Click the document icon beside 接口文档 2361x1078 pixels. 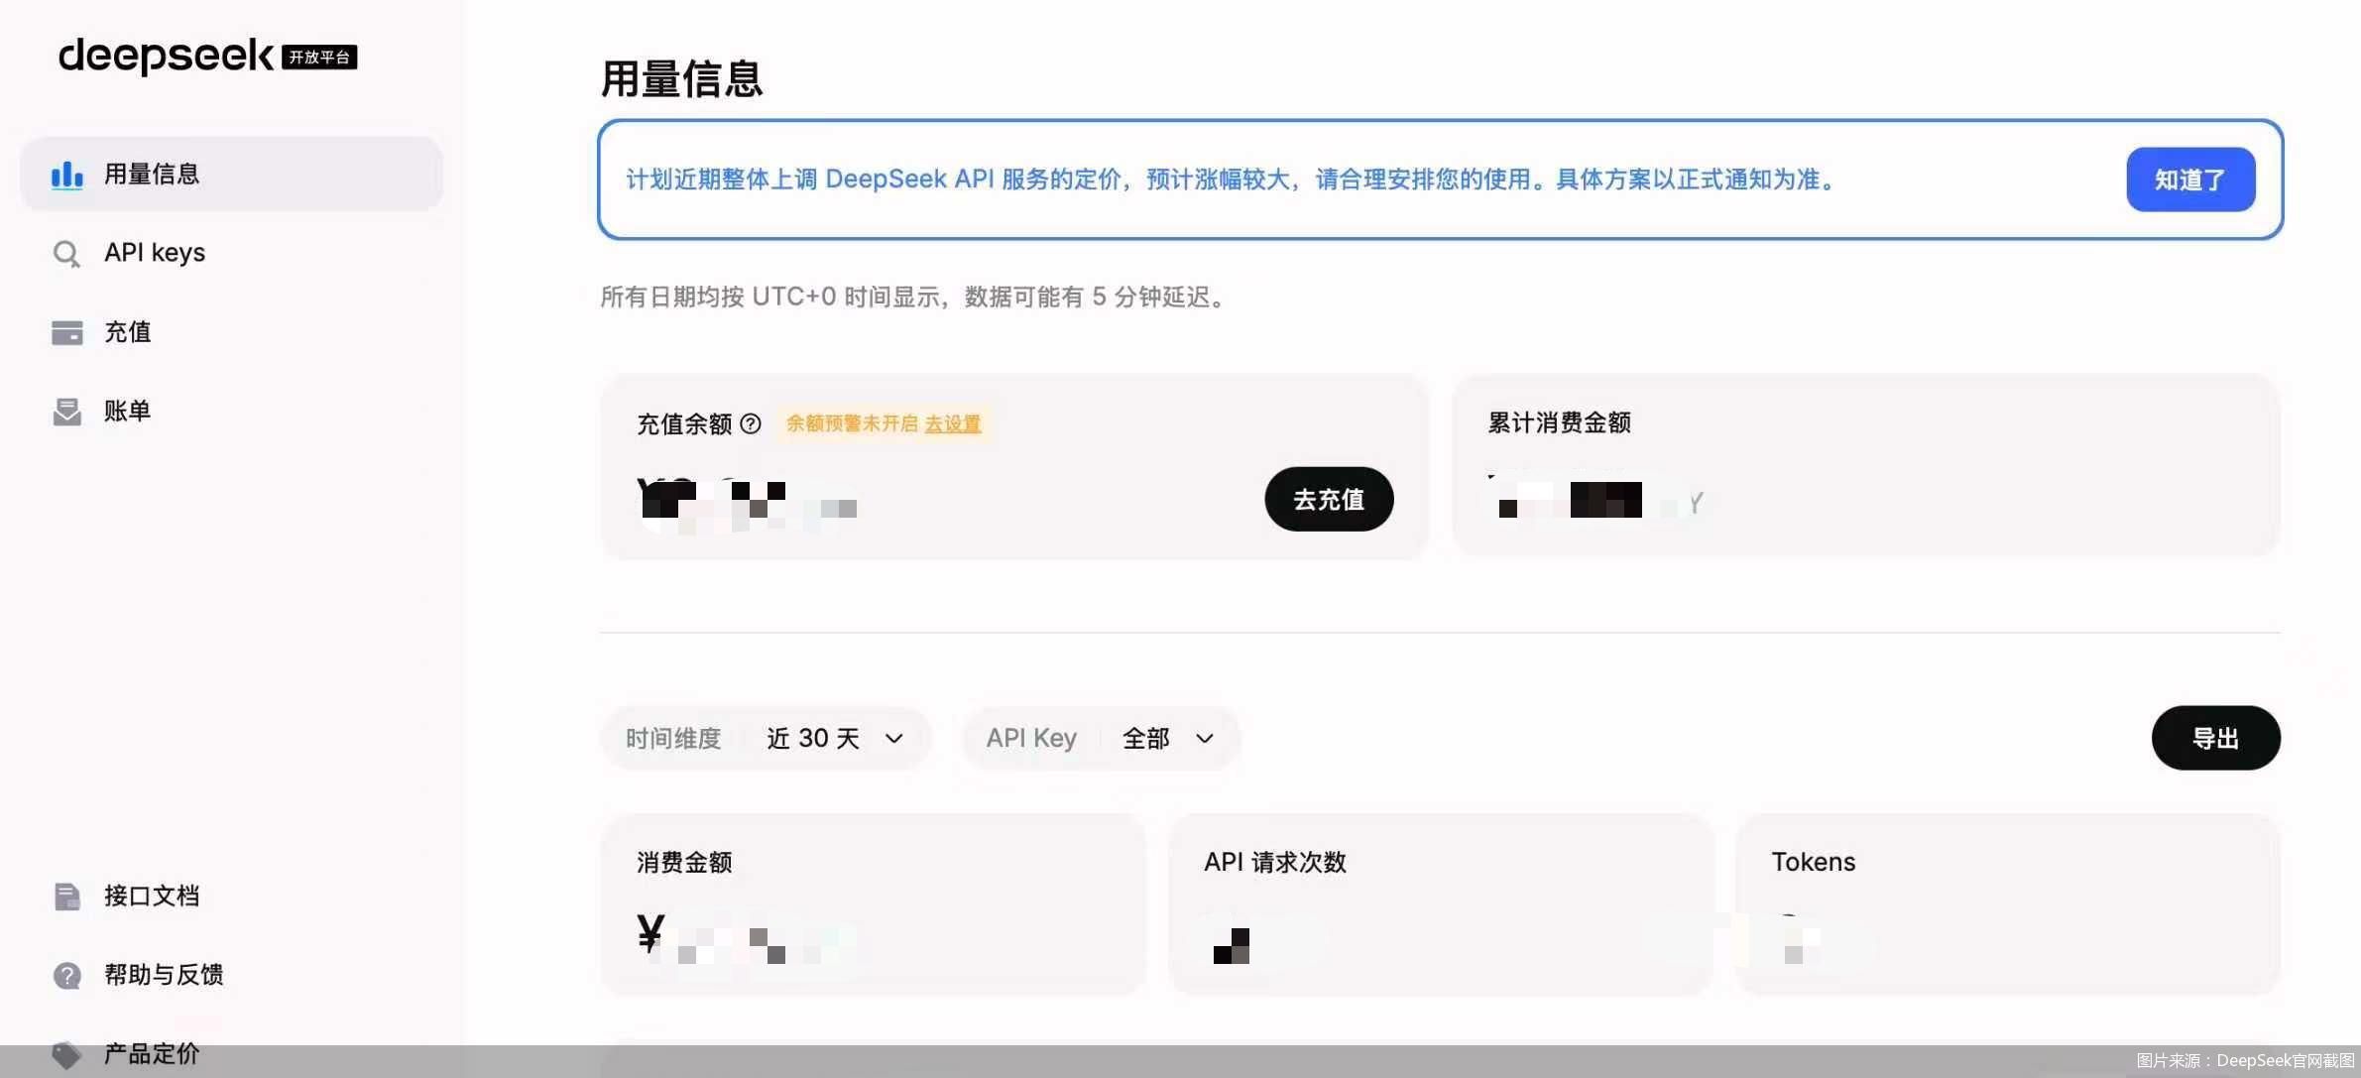point(66,897)
